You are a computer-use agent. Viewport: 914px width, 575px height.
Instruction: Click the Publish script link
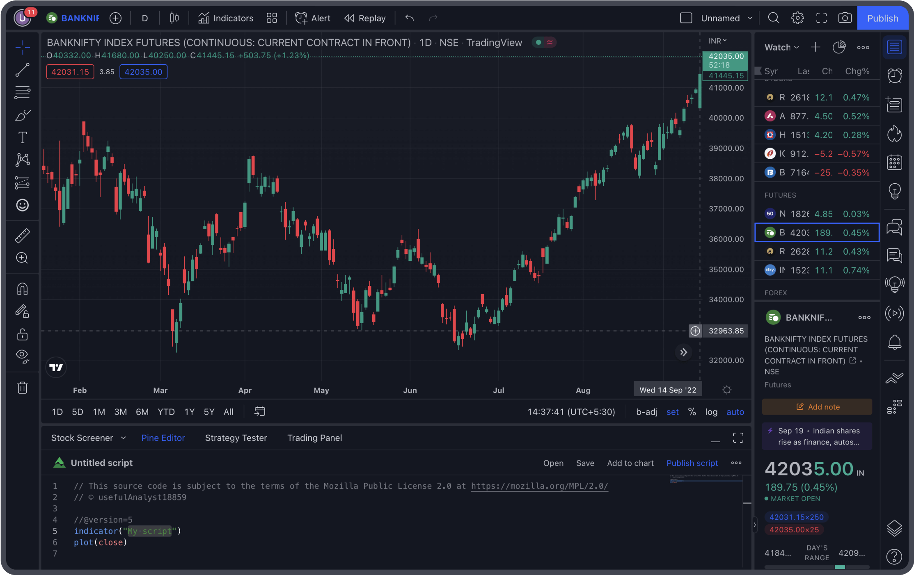[692, 463]
